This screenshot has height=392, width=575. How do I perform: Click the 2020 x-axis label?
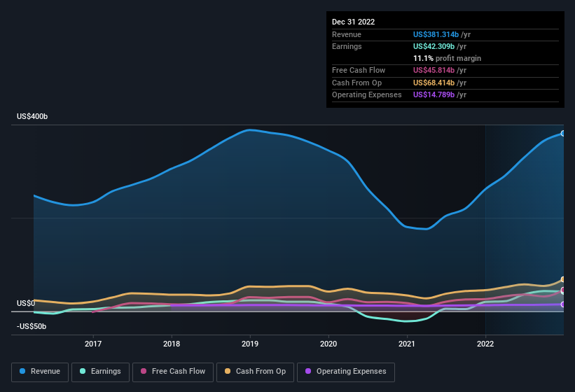pyautogui.click(x=328, y=344)
